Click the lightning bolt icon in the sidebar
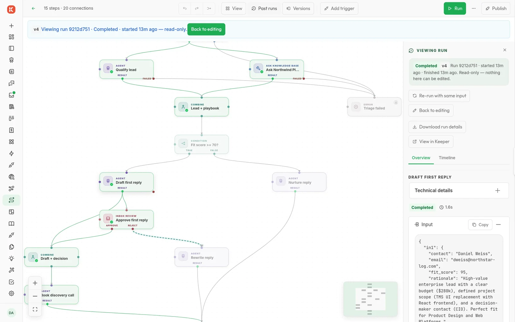The width and height of the screenshot is (515, 322). [x=12, y=154]
